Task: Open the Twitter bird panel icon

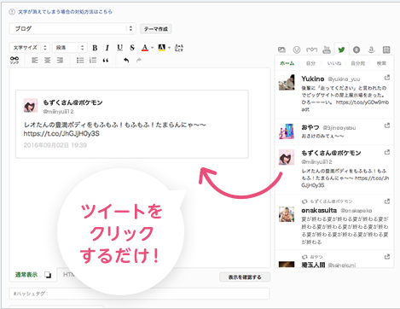Action: (x=341, y=50)
